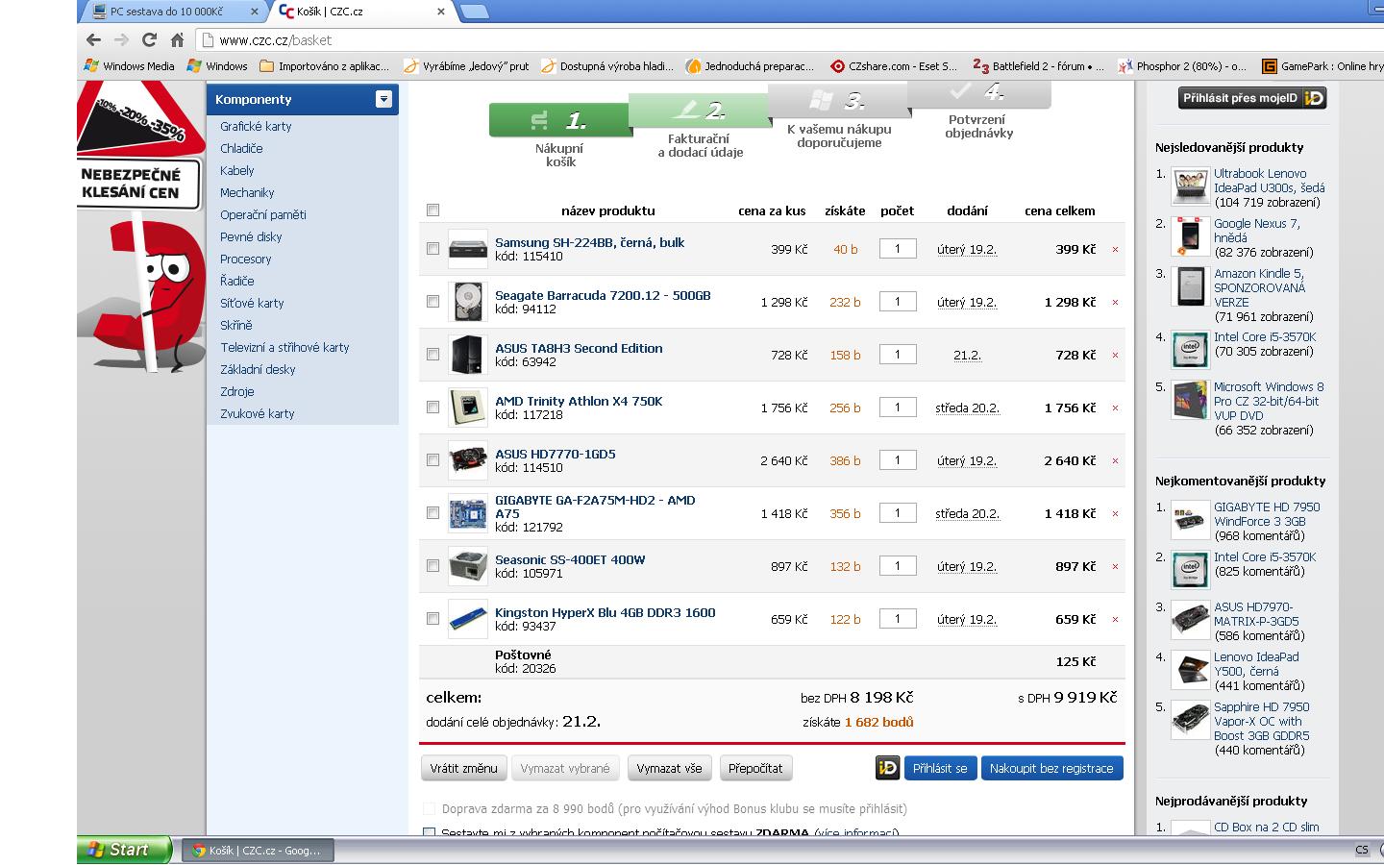Go to step 1 Nákupní košík
Screen dimensions: 1384x865
pos(560,136)
